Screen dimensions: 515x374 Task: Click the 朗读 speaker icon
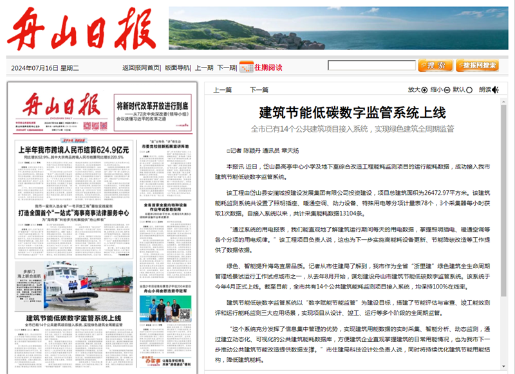495,89
